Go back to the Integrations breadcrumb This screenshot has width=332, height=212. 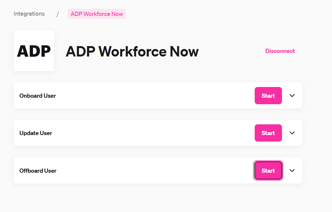29,14
